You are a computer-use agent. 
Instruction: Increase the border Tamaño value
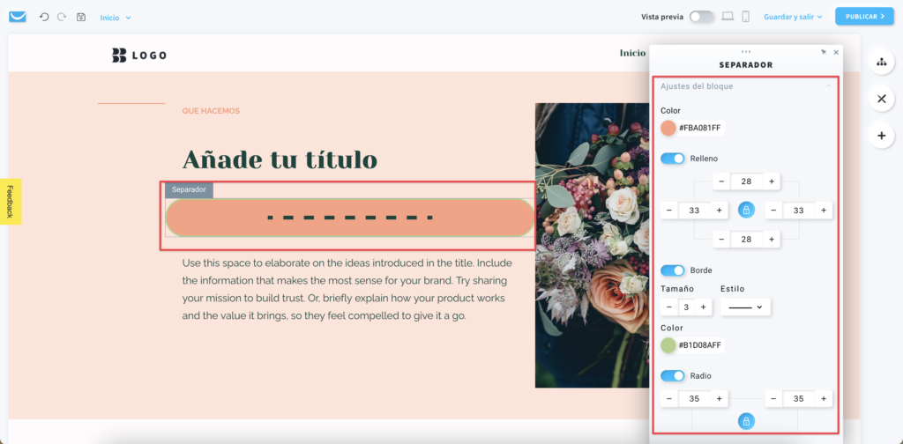pos(703,307)
